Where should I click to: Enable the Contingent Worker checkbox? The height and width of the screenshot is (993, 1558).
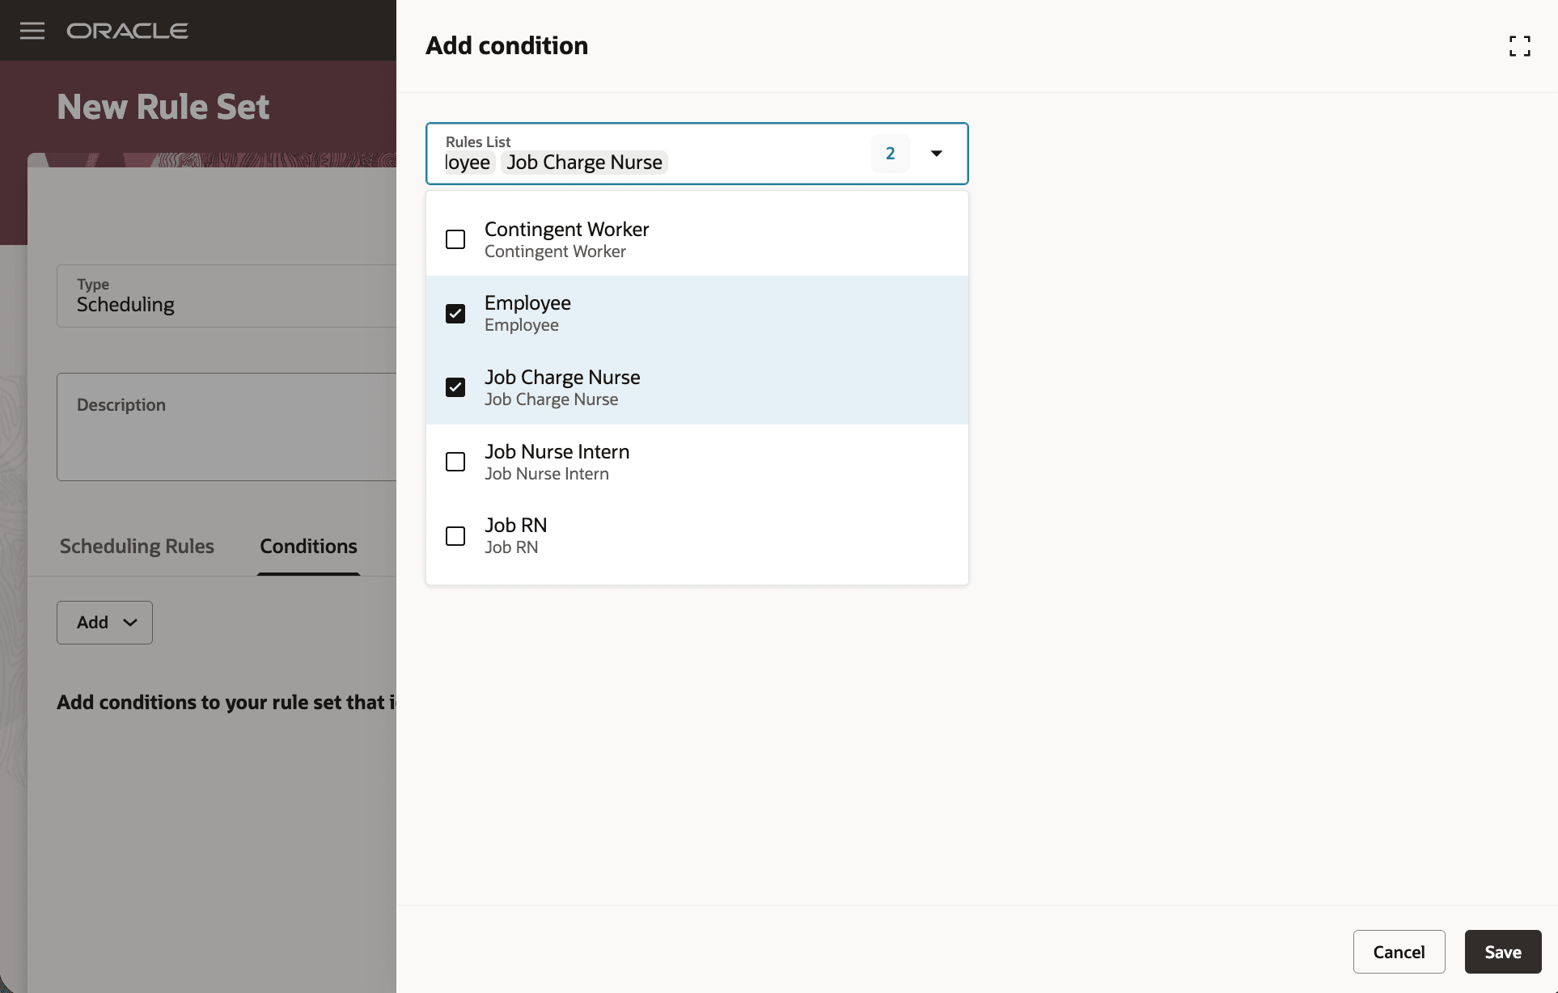[x=455, y=239]
